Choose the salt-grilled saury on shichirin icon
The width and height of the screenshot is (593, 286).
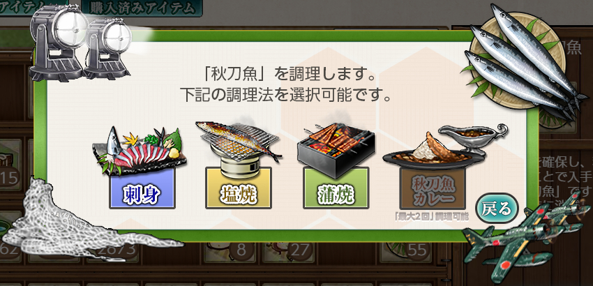(239, 149)
